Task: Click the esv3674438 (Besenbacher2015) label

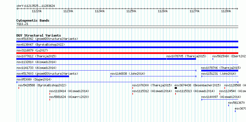Action: coord(198,85)
